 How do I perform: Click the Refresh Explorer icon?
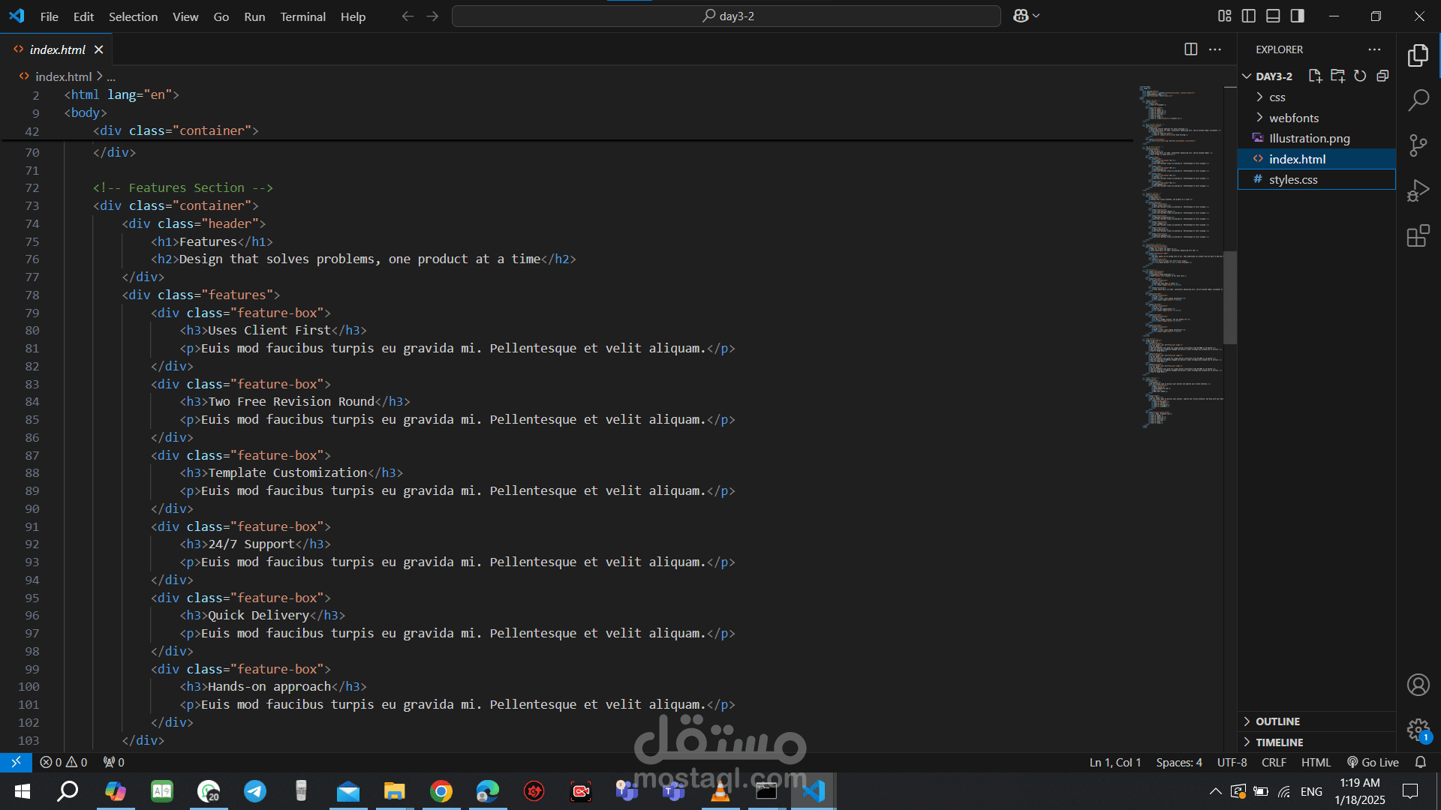coord(1360,76)
